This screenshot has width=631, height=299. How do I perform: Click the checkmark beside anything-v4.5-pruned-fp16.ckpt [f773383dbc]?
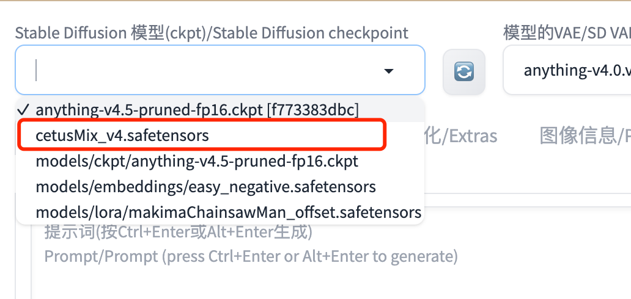coord(24,109)
